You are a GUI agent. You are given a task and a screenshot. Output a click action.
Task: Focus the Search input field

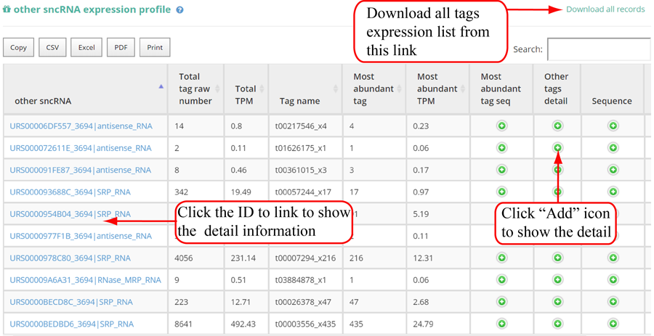pyautogui.click(x=598, y=49)
